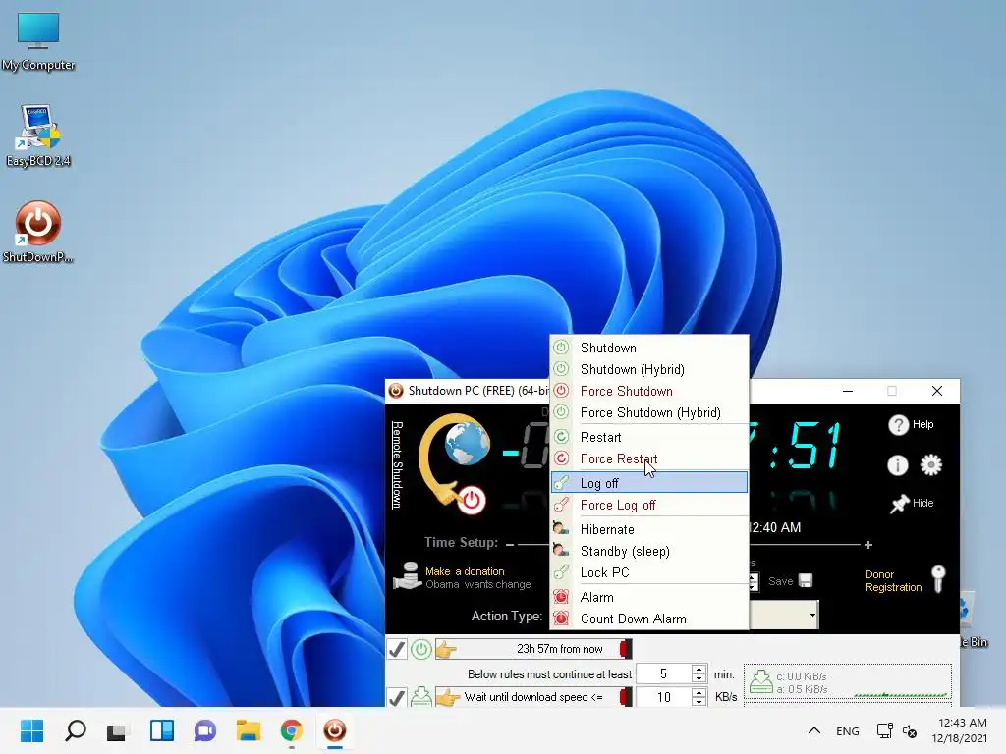Open the Remote Shutdown link
This screenshot has height=754, width=1006.
pyautogui.click(x=397, y=464)
